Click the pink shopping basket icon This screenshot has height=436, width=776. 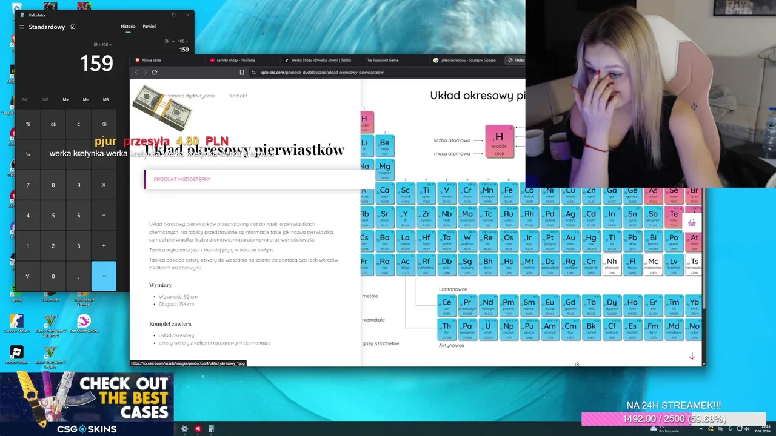[x=692, y=223]
